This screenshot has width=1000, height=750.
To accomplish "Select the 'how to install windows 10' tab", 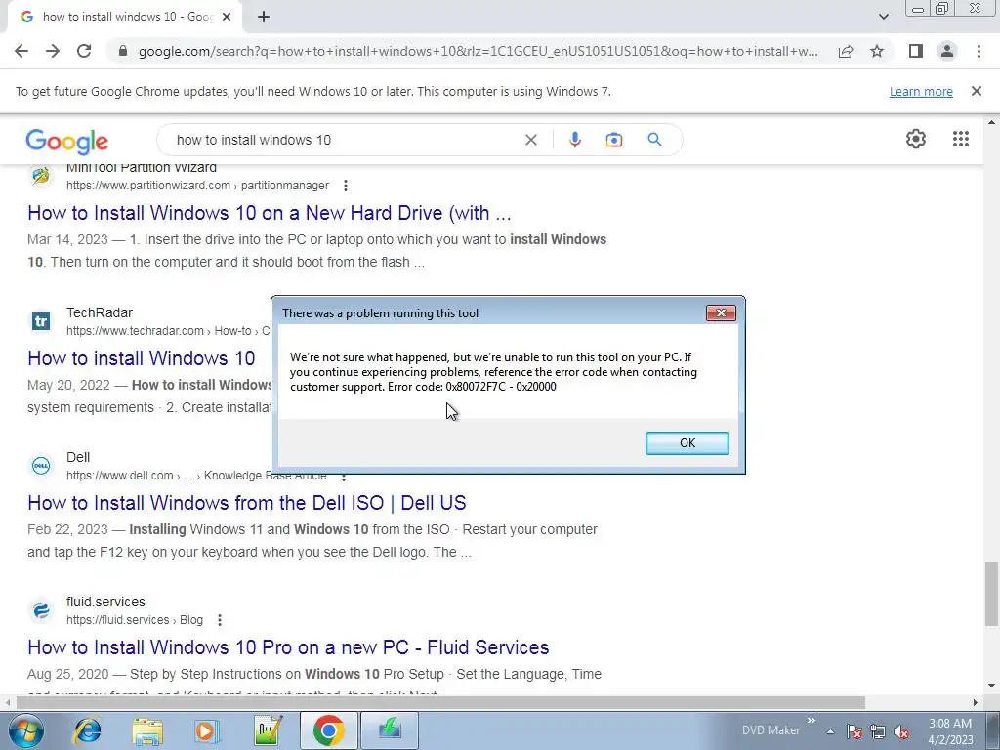I will [x=125, y=18].
